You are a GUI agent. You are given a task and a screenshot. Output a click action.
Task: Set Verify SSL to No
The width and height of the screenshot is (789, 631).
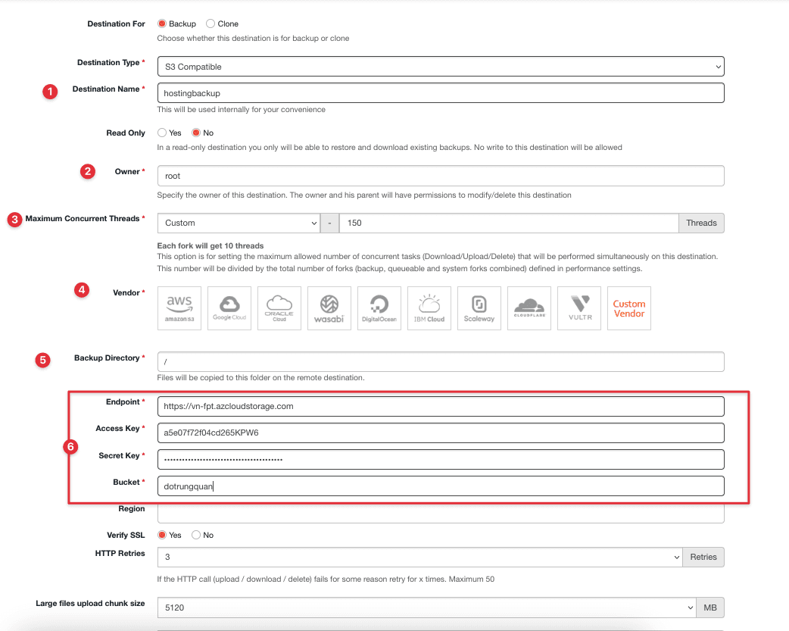(x=197, y=536)
